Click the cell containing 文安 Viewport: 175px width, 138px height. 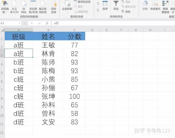tap(48, 122)
